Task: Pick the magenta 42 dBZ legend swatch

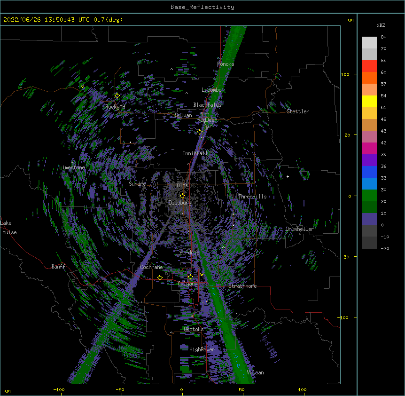Action: pyautogui.click(x=369, y=148)
